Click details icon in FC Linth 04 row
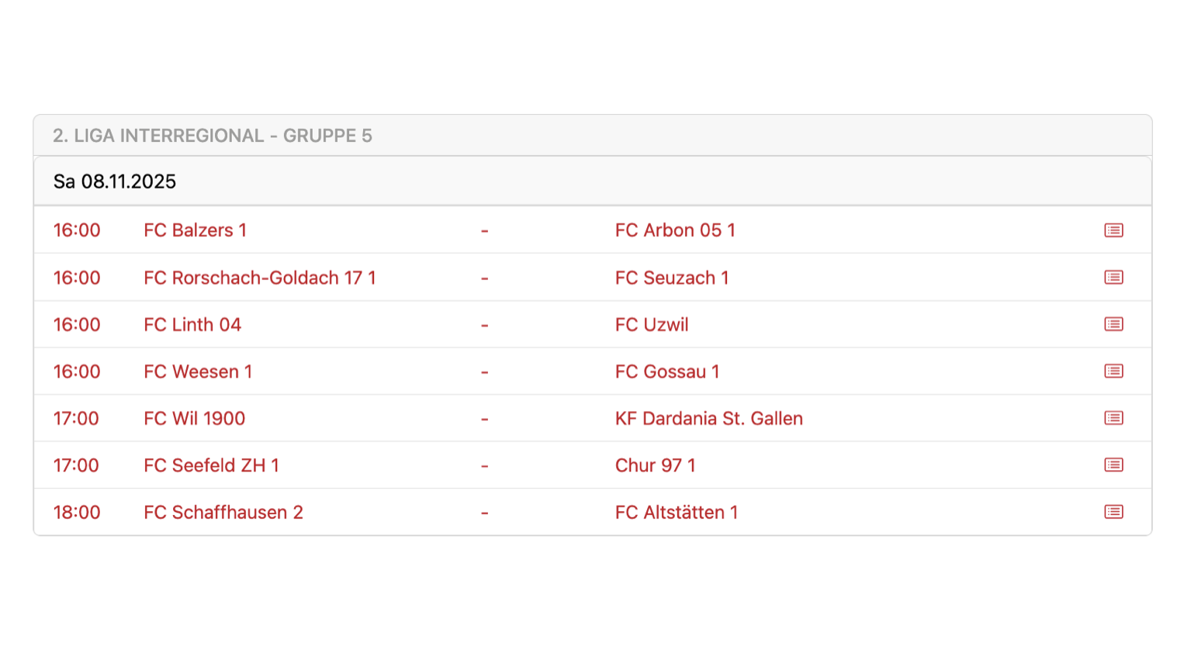Viewport: 1184px width, 667px height. [1113, 324]
